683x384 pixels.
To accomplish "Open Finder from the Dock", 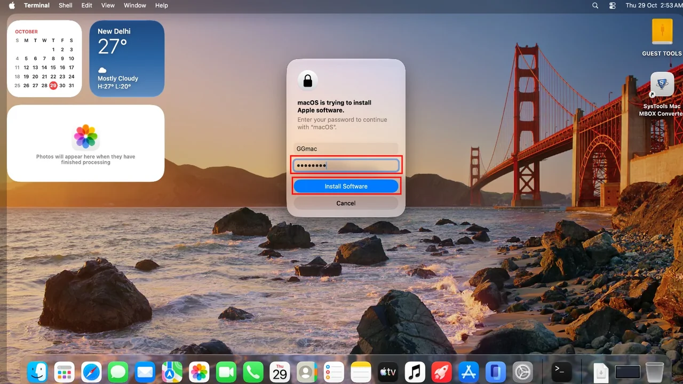I will [38, 372].
